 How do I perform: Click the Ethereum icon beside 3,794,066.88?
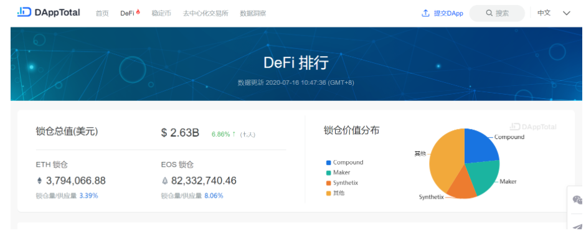tap(39, 181)
